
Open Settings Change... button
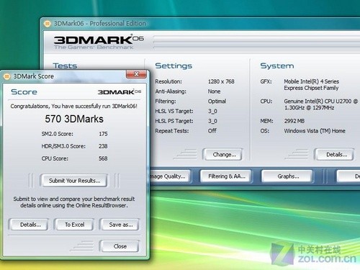tap(224, 155)
